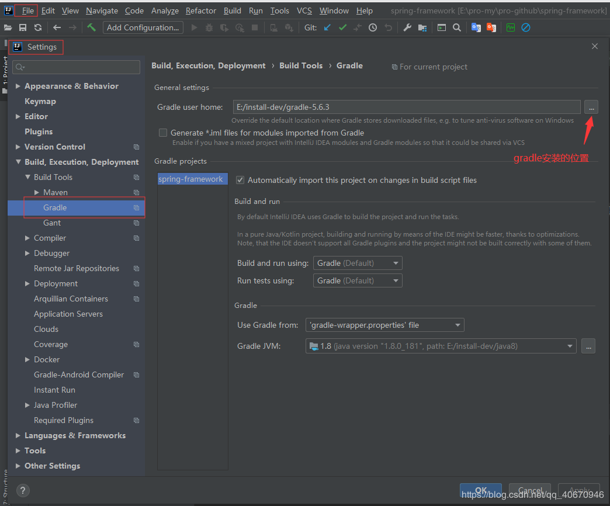This screenshot has height=506, width=610.
Task: Collapse the Build Tools node
Action: tap(27, 177)
